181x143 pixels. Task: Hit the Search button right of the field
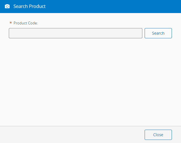point(158,33)
